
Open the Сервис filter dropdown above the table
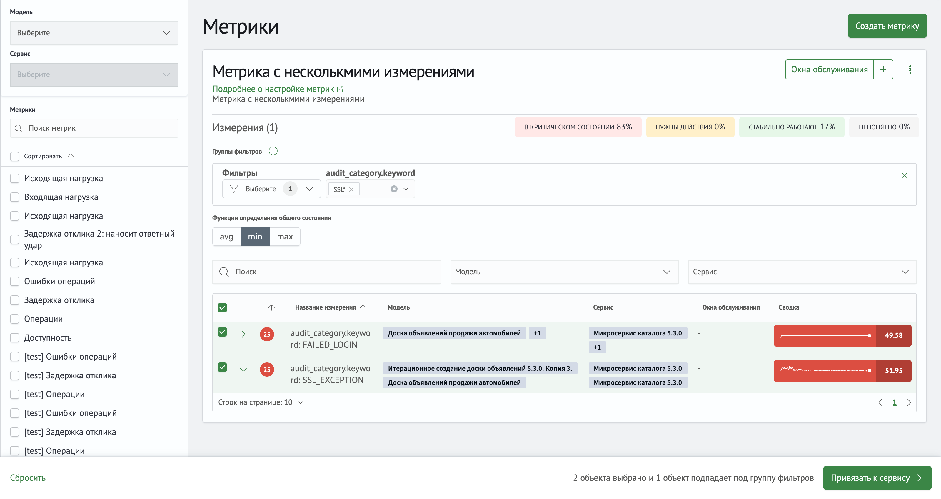[x=802, y=272]
